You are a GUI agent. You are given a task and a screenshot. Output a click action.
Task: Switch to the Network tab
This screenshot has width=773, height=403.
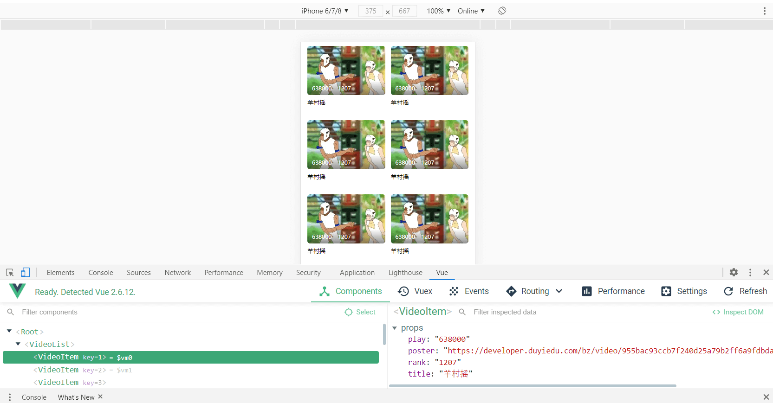178,273
